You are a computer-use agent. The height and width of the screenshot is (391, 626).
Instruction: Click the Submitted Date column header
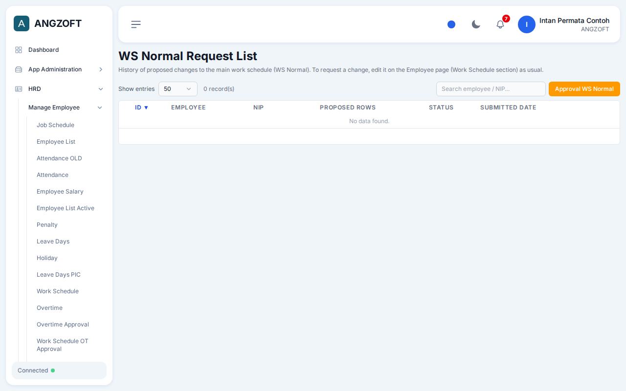[x=508, y=108]
